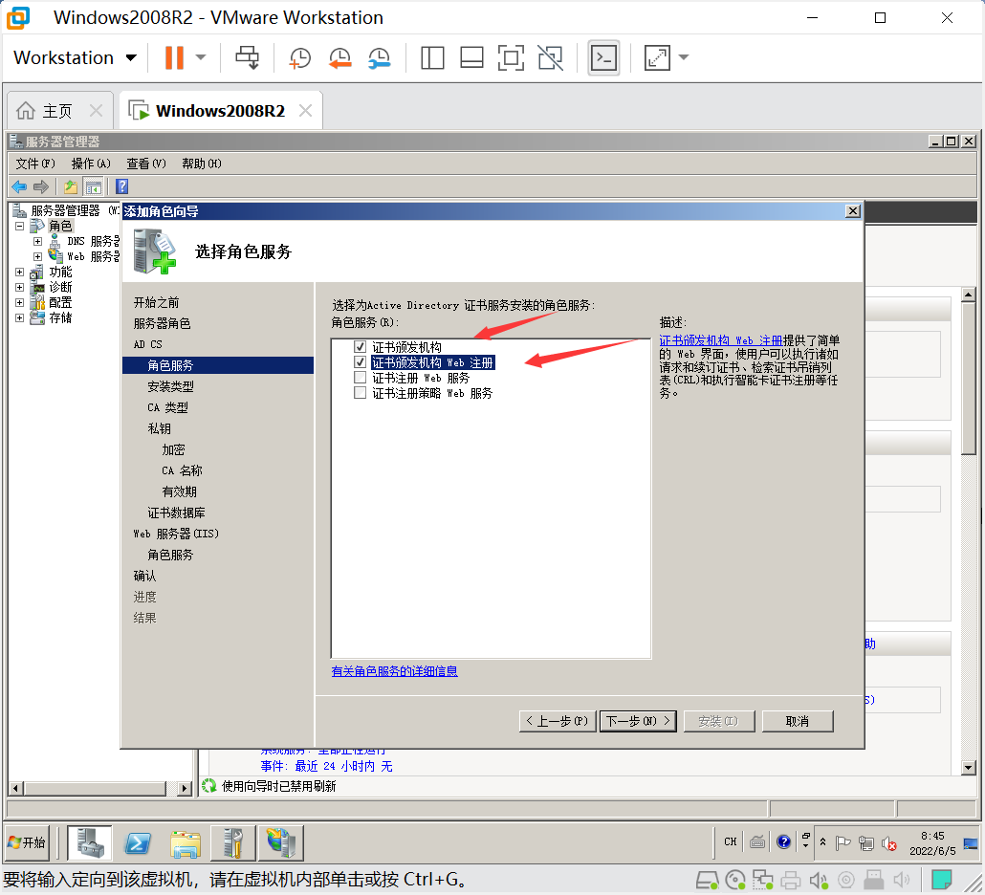Enter full screen mode
Screen dimensions: 985x895
pyautogui.click(x=511, y=57)
